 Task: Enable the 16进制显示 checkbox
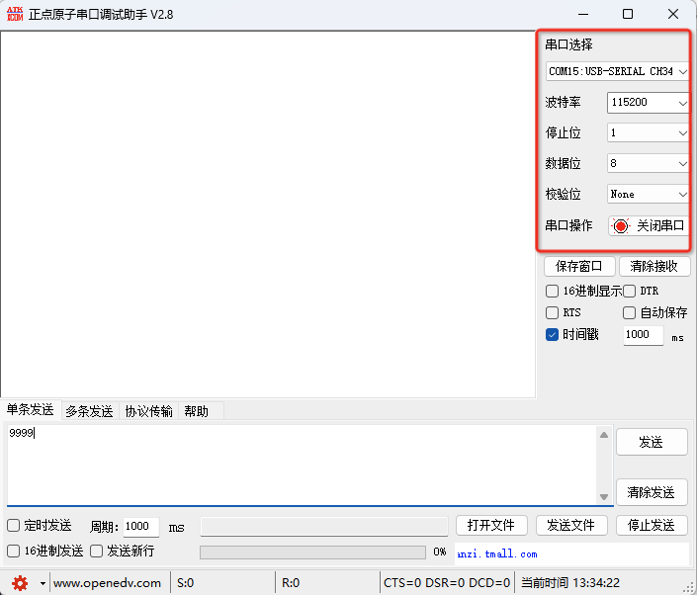tap(553, 292)
